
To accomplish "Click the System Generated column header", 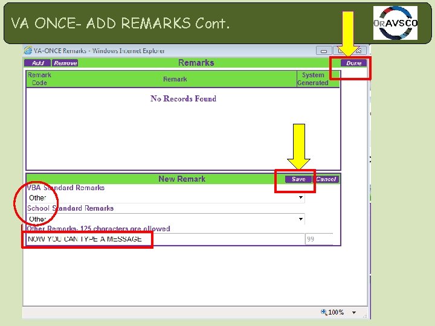I will [313, 79].
